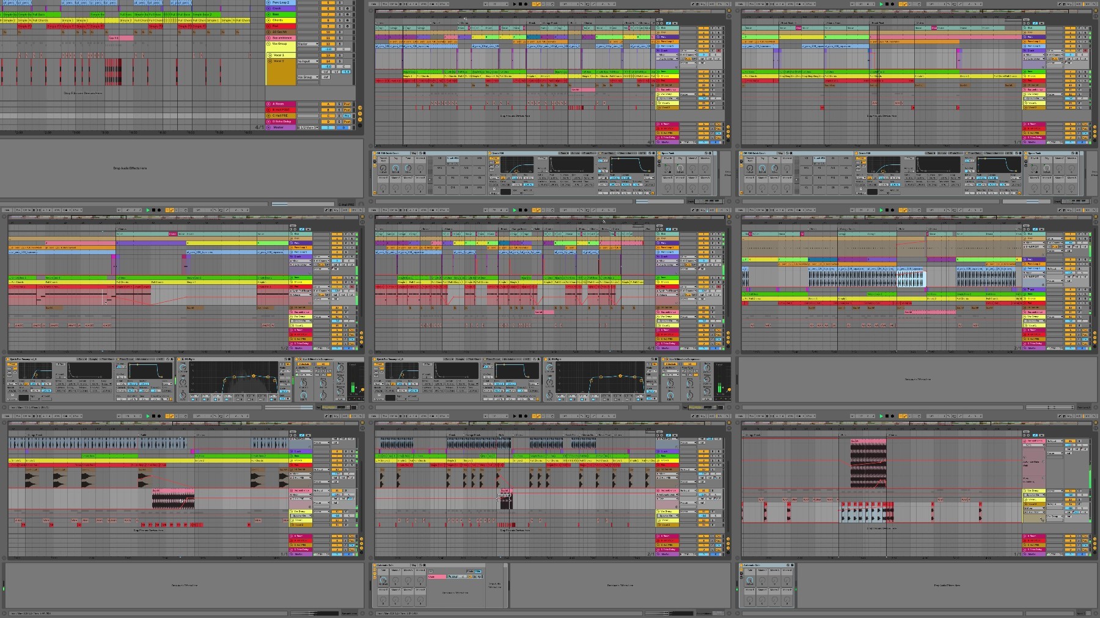Arm the Chords track in top-left window
This screenshot has width=1100, height=618.
tap(348, 20)
